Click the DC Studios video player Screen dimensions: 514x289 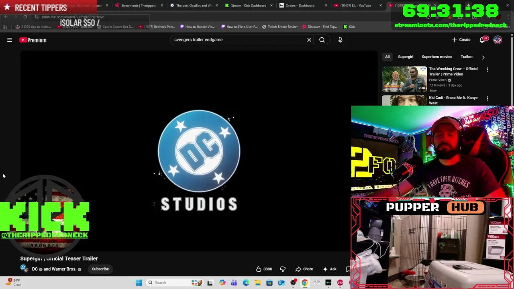click(199, 151)
